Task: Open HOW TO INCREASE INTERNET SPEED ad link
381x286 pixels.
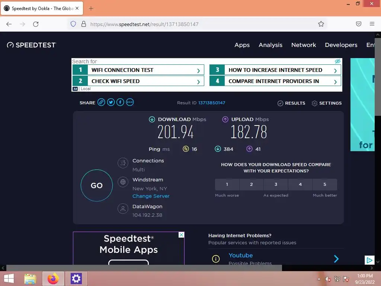Action: pos(275,70)
